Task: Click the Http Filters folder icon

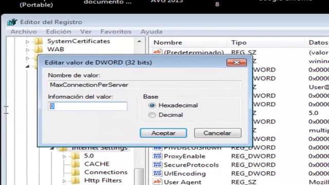Action: (x=76, y=180)
